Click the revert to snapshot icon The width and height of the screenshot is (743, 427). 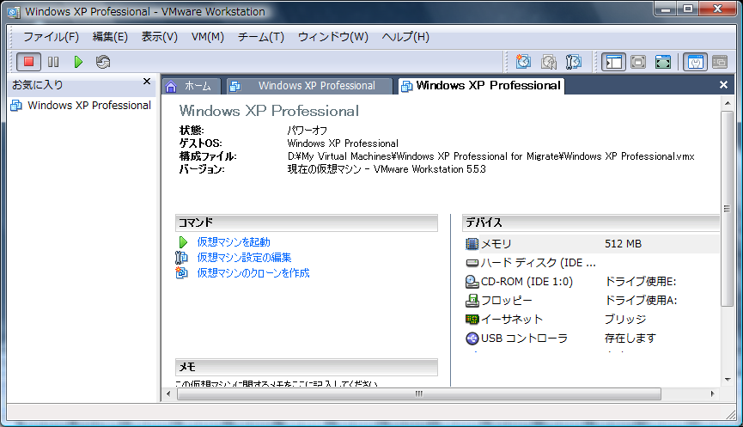tap(548, 62)
